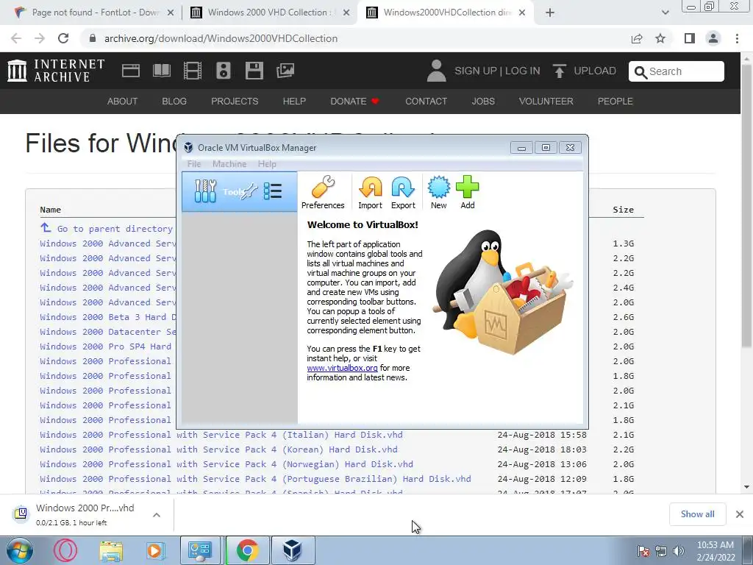The image size is (753, 565).
Task: Click Show all downloads button
Action: tap(697, 514)
